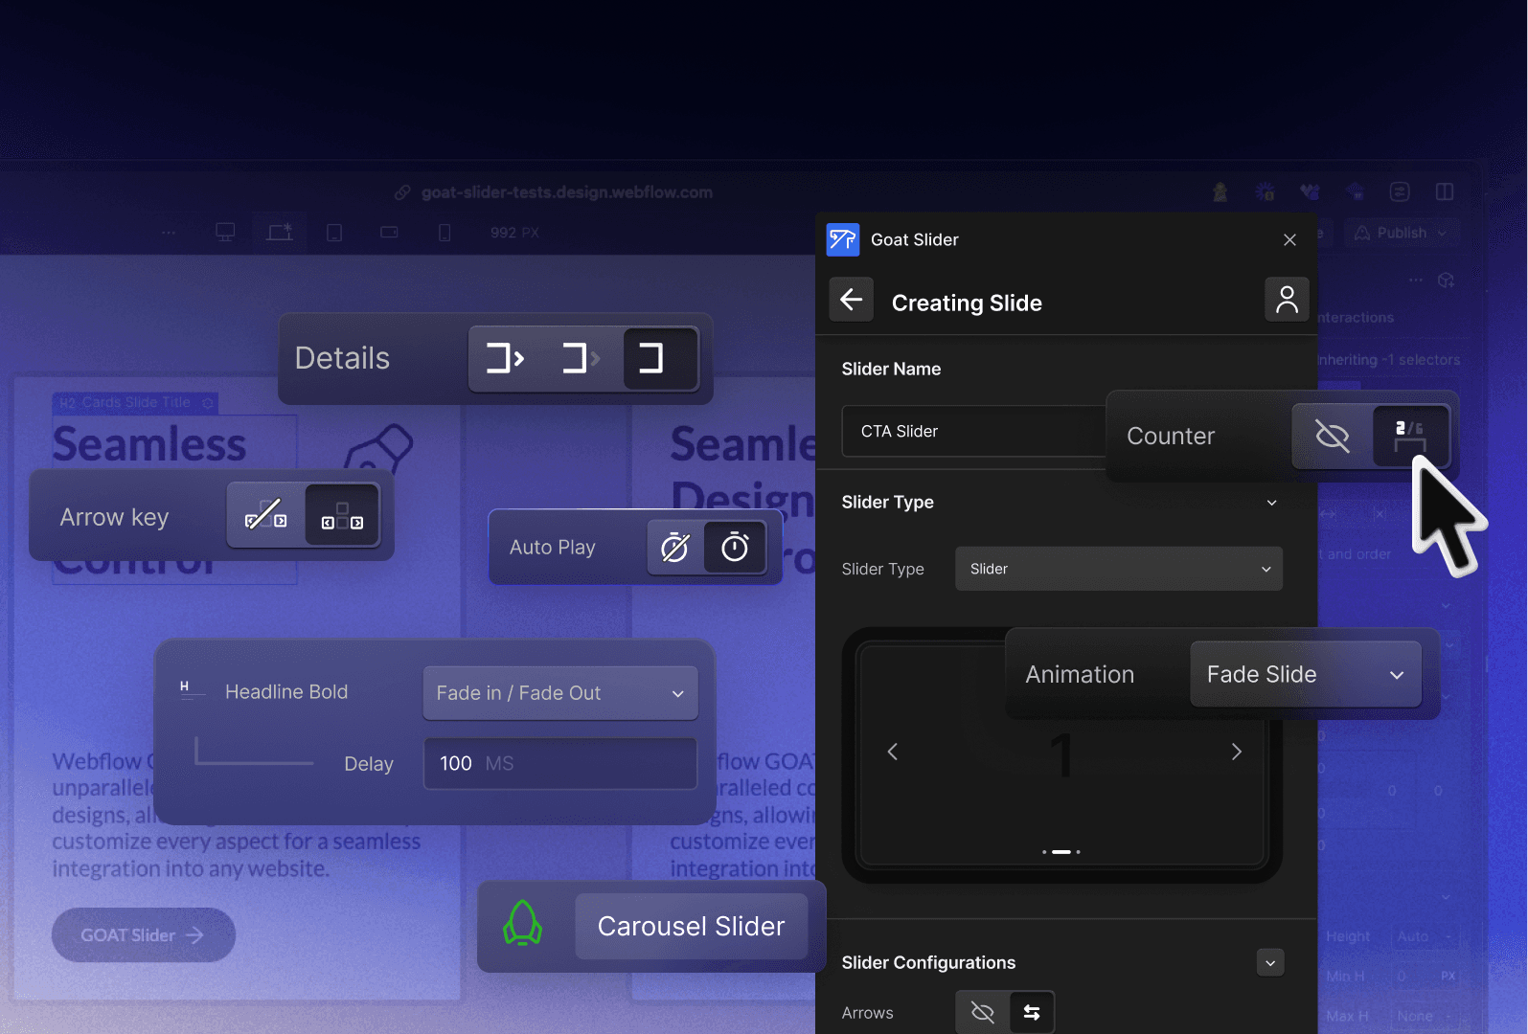Open the Fade in / Fade Out dropdown
Image resolution: width=1528 pixels, height=1034 pixels.
pos(560,693)
